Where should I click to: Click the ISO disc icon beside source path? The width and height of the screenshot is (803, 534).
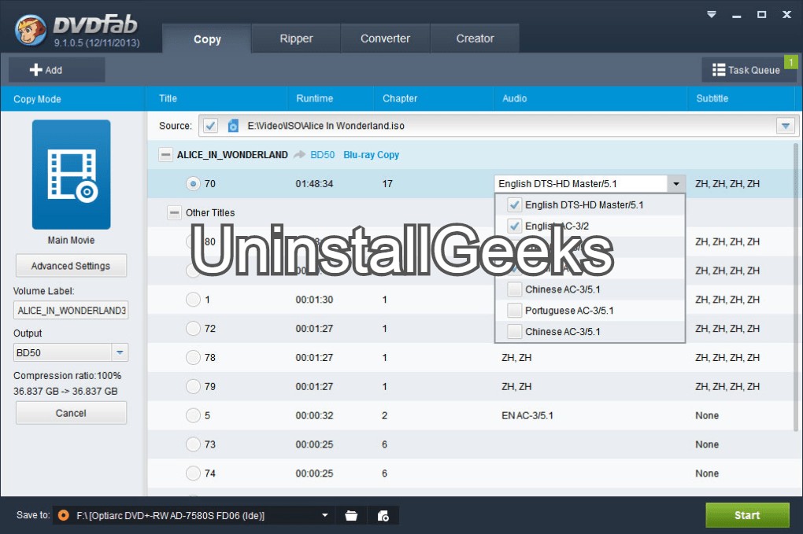point(233,125)
